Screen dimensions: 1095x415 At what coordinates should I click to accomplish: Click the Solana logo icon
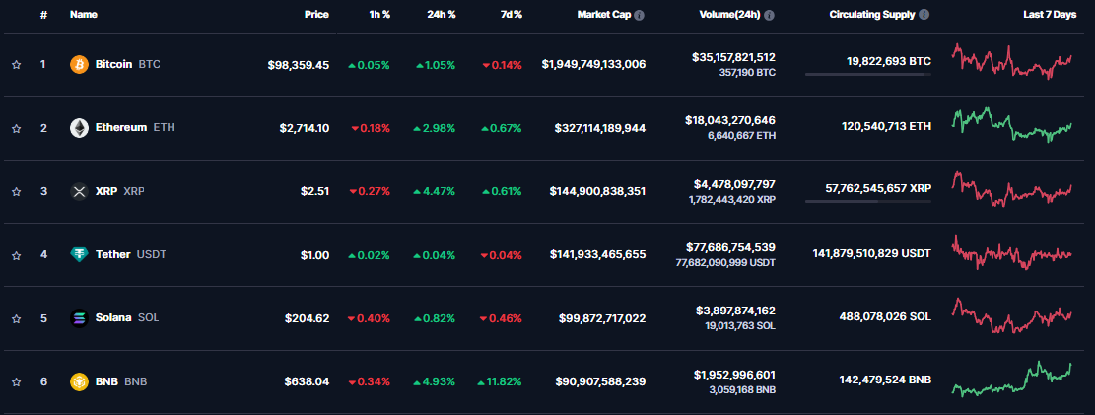click(79, 318)
